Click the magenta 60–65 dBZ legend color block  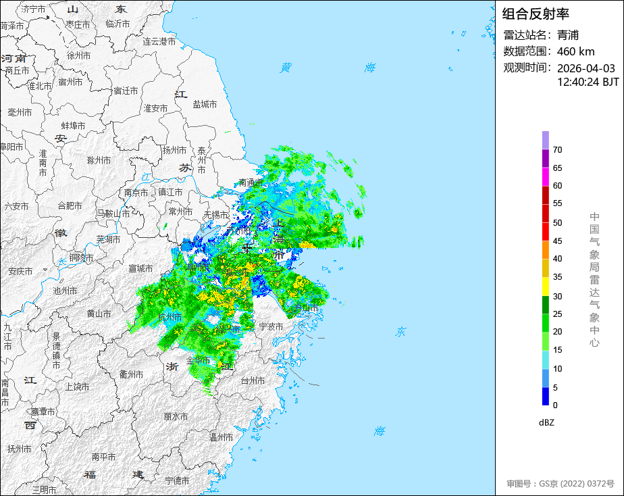point(545,177)
